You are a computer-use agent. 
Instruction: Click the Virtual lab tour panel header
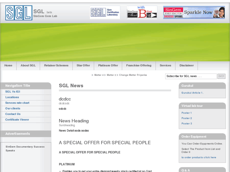[202, 106]
